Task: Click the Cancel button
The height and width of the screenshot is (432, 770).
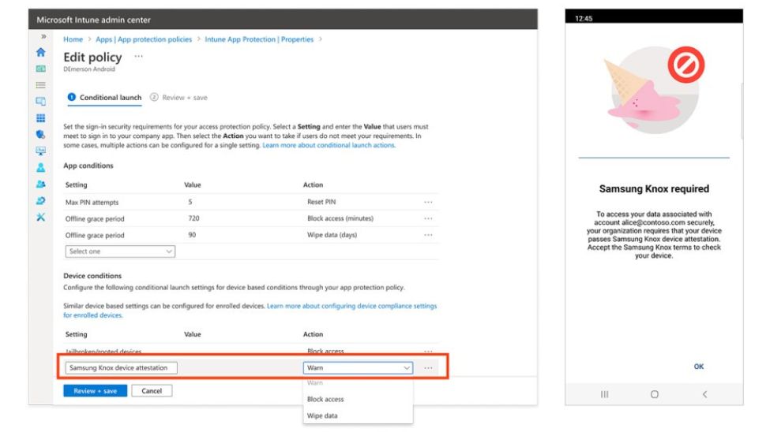Action: (x=152, y=391)
